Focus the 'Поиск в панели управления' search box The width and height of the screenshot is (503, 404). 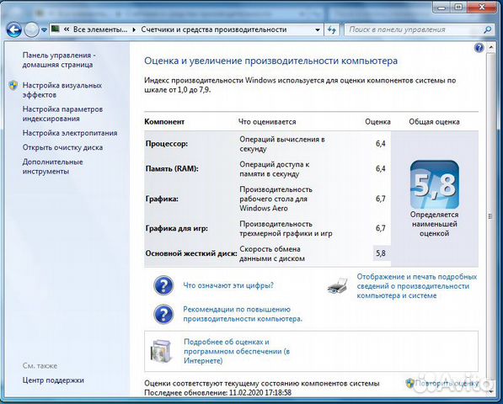click(414, 29)
